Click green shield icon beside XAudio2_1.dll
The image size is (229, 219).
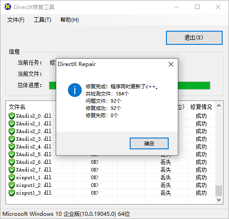coord(12,124)
